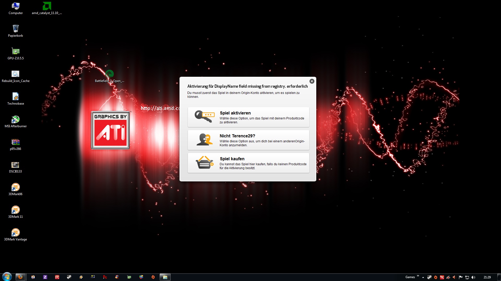This screenshot has width=501, height=281.
Task: Open the amd_catalyst_11.10 installer icon
Action: 47,8
